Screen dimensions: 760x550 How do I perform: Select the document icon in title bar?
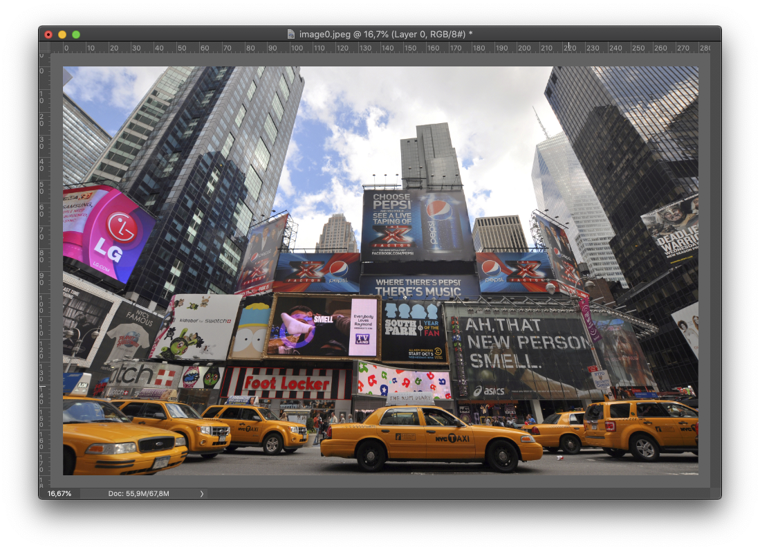click(291, 35)
